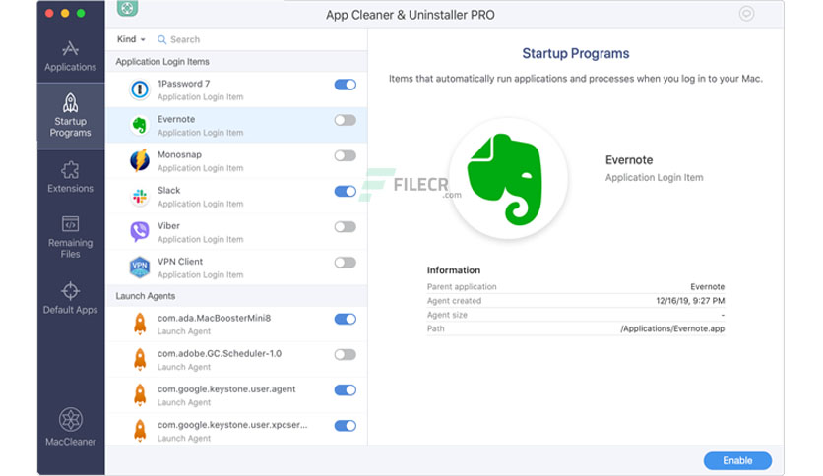The height and width of the screenshot is (476, 823).
Task: Click the /Applications/Evernote.app path value
Action: 672,328
